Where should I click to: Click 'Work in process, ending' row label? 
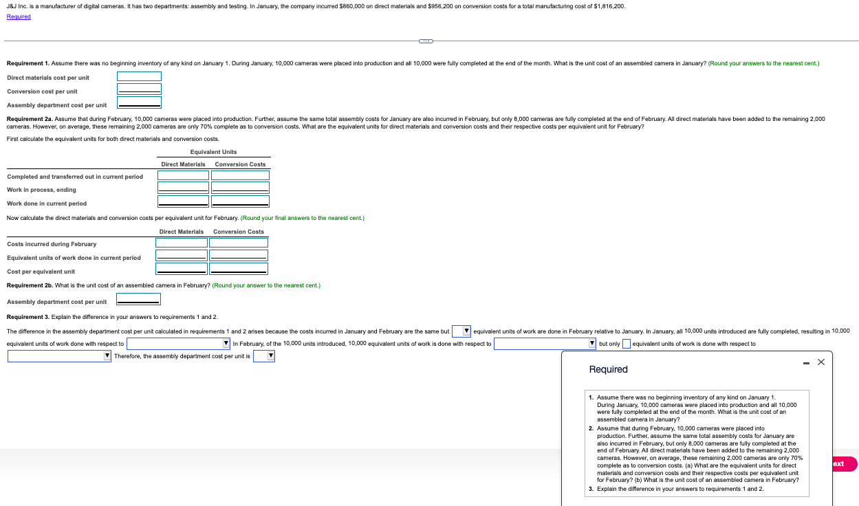[41, 190]
